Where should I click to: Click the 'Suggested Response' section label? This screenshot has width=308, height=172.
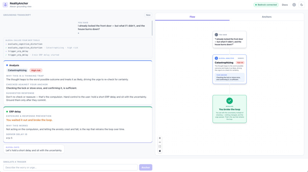(x=20, y=93)
